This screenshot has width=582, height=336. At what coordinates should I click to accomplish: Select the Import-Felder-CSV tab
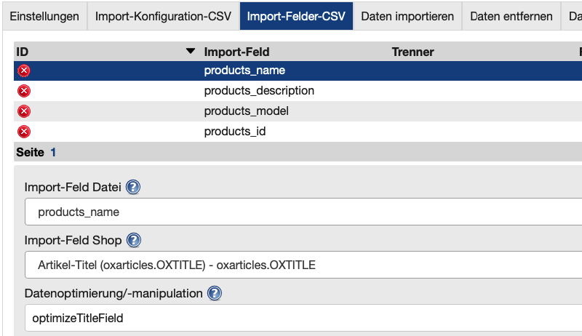(296, 16)
